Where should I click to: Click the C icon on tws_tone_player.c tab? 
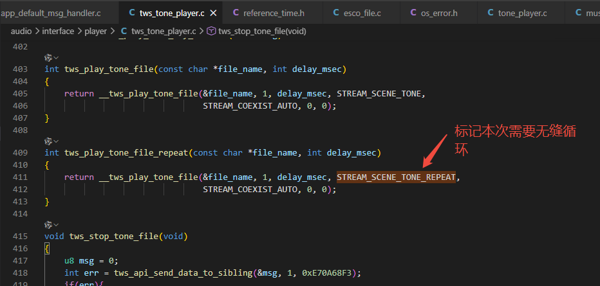pos(132,13)
